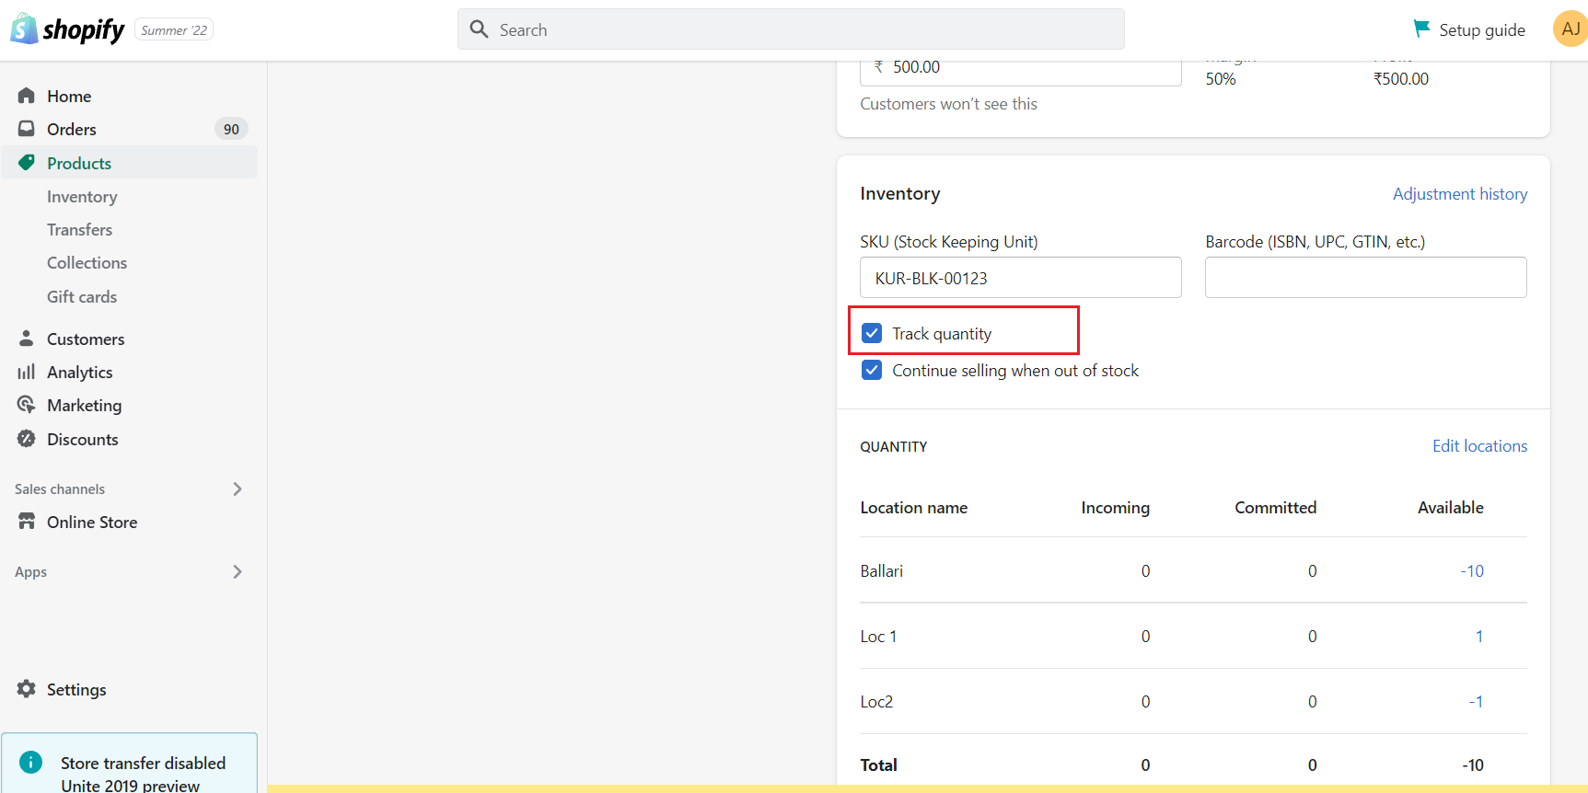The width and height of the screenshot is (1588, 793).
Task: Click the Marketing target icon
Action: (x=27, y=405)
